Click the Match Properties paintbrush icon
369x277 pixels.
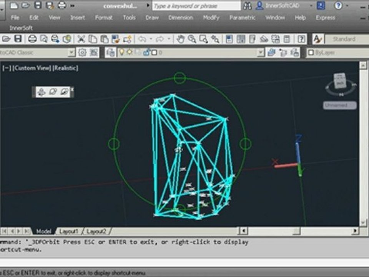pyautogui.click(x=116, y=39)
